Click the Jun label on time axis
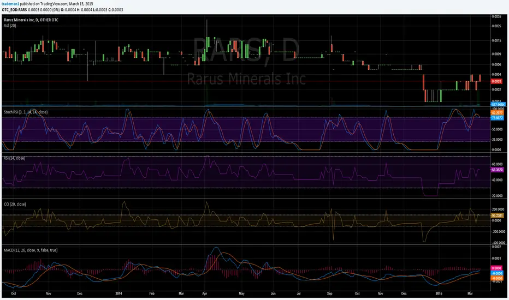This screenshot has height=300, width=509. (273, 293)
